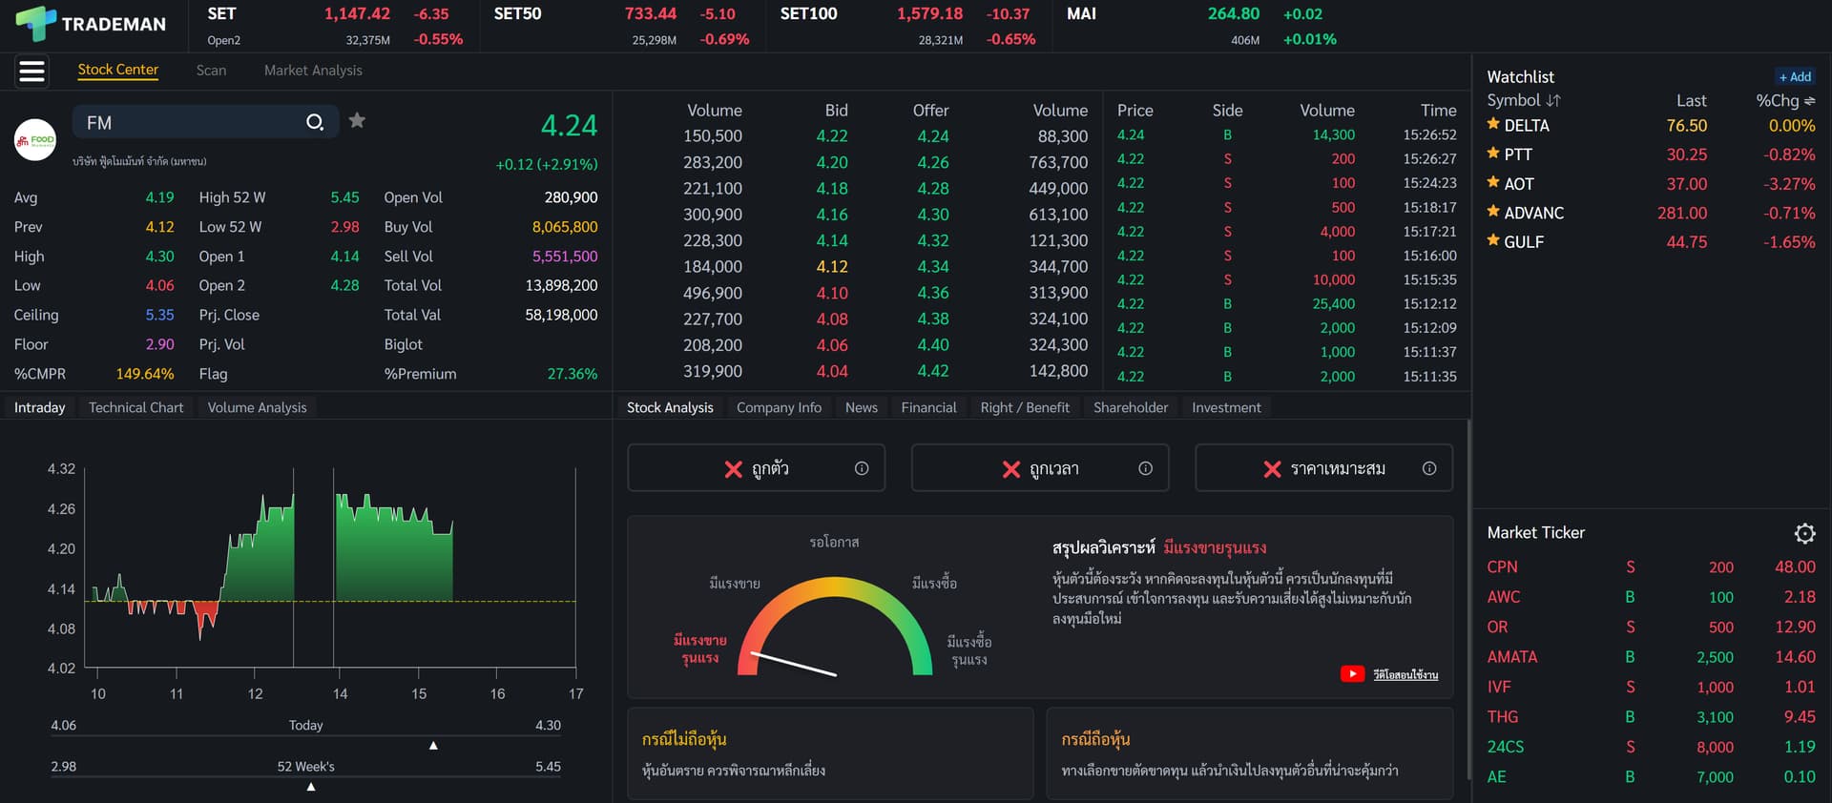1832x803 pixels.
Task: Open the Volume Analysis tab
Action: [257, 407]
